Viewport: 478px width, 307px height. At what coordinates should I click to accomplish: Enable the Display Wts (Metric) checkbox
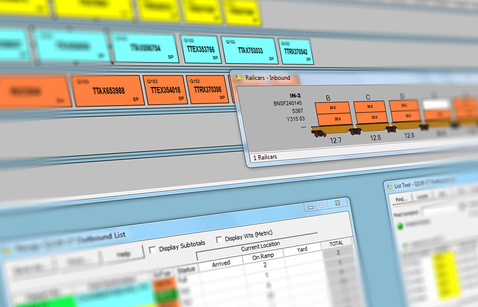click(219, 240)
